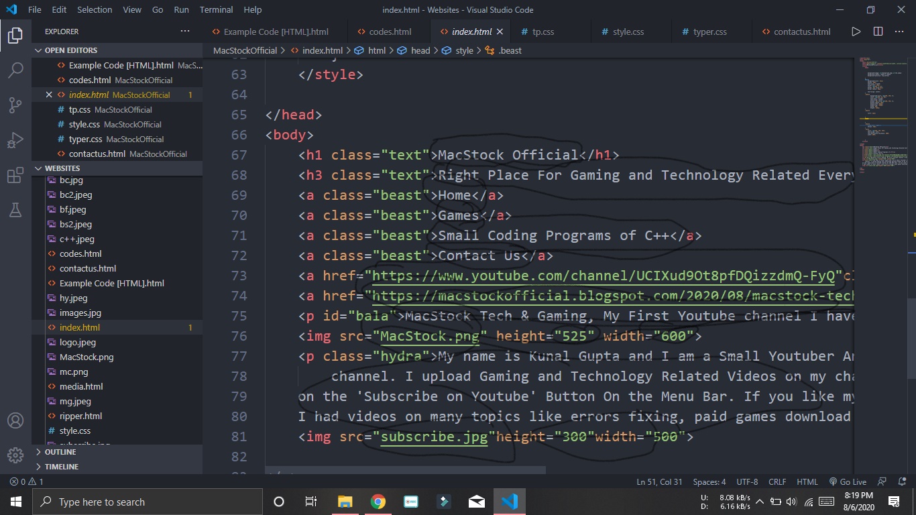The image size is (916, 515).
Task: Click the Windows taskbar search box
Action: coord(147,502)
